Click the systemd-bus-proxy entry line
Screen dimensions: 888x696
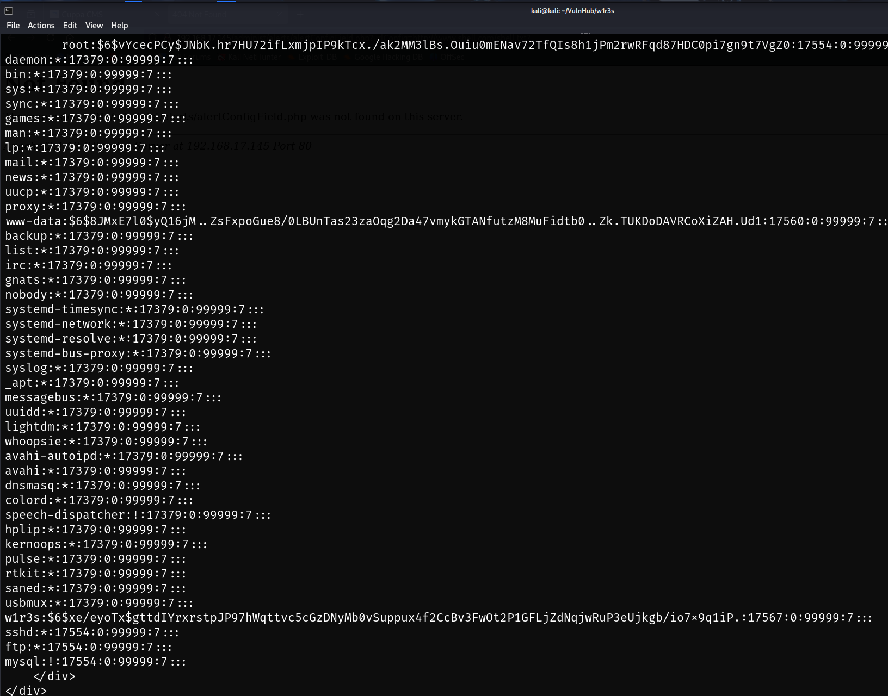tap(138, 353)
